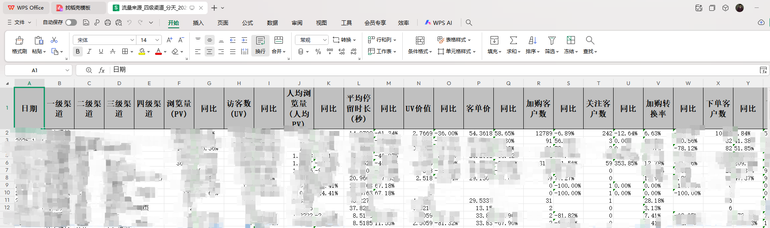Select the Format Painter (格式刷) tool
Screen dimensions: 770x228
(x=20, y=45)
